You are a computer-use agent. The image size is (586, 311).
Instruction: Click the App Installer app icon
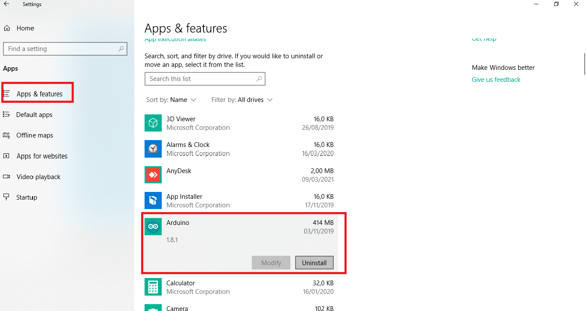click(x=153, y=200)
